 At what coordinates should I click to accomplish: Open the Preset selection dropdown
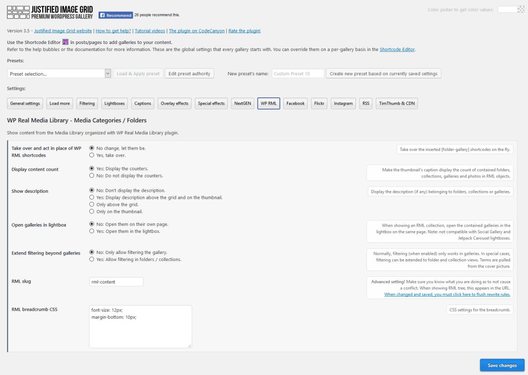[x=59, y=74]
